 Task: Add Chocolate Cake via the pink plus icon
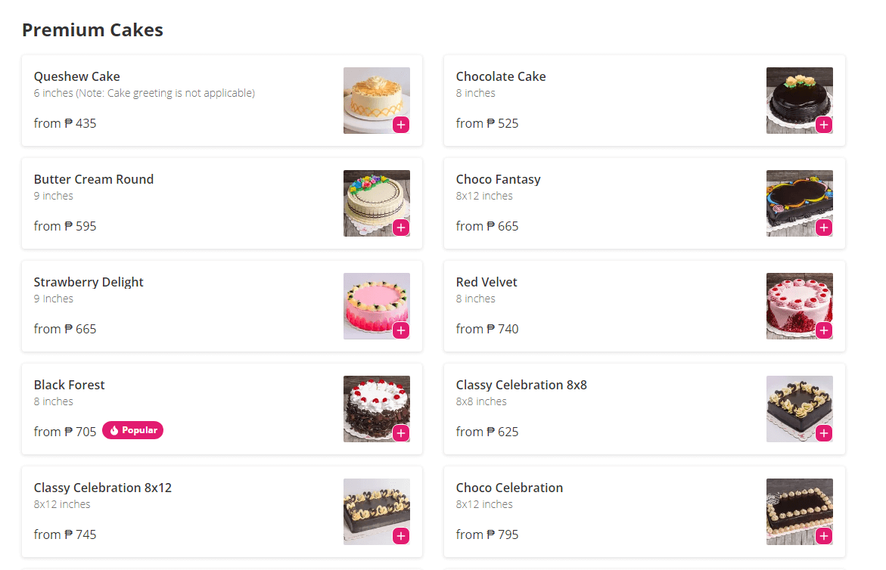pos(825,125)
